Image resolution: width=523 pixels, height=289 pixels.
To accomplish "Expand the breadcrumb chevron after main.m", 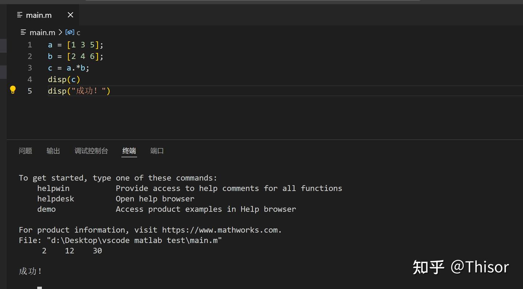I will click(60, 32).
